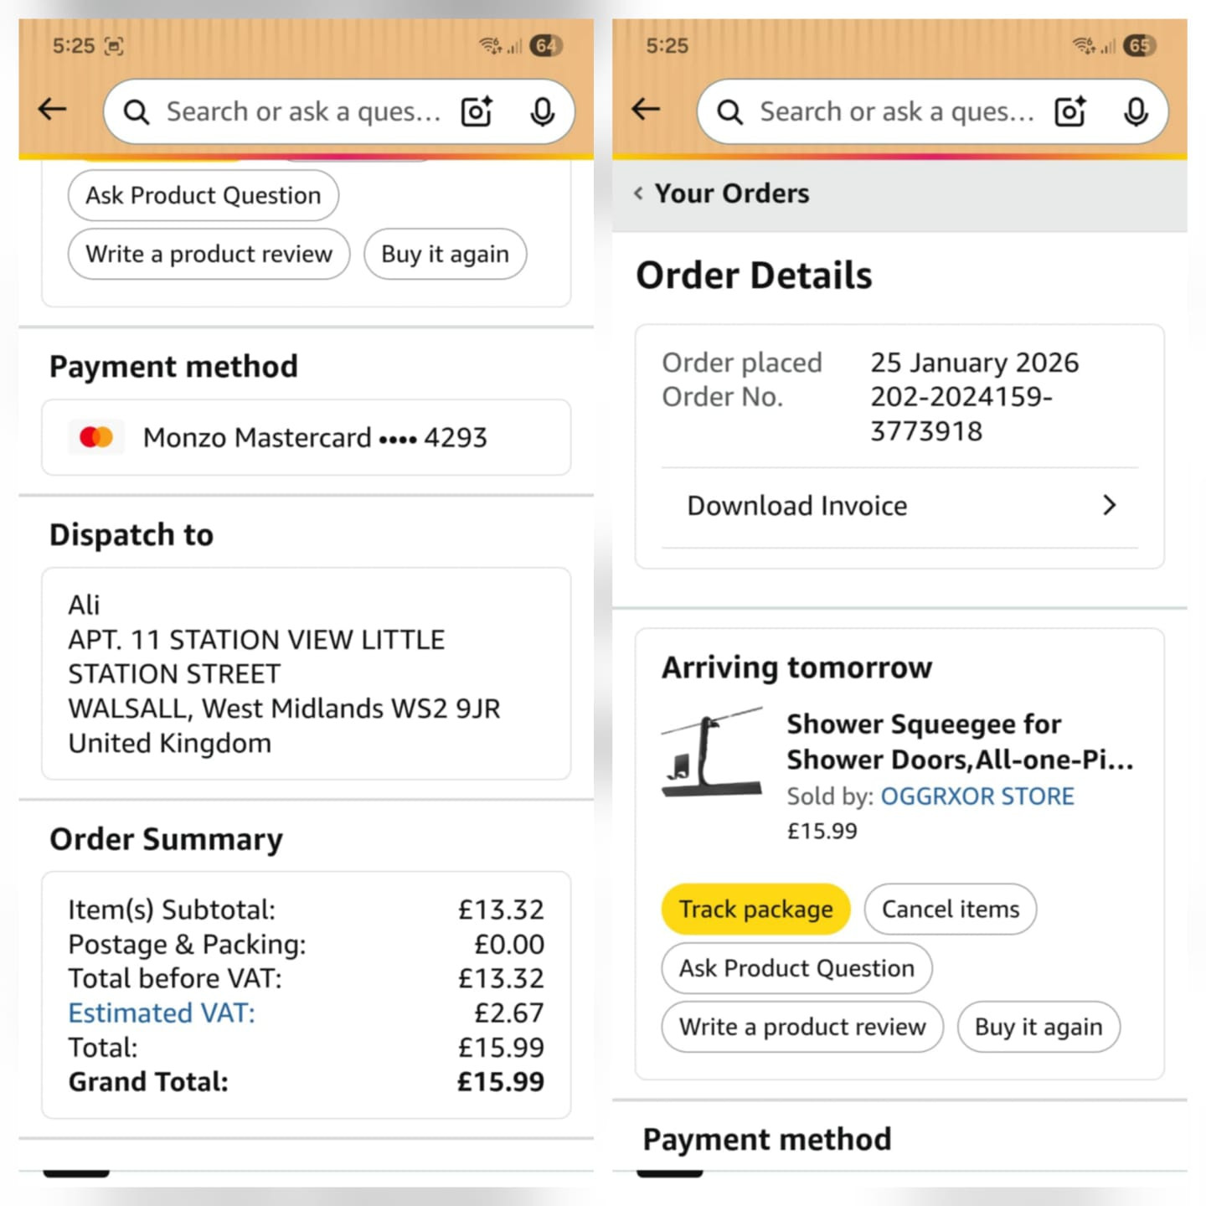Open camera lens search in left search bar
Image resolution: width=1206 pixels, height=1206 pixels.
point(477,111)
